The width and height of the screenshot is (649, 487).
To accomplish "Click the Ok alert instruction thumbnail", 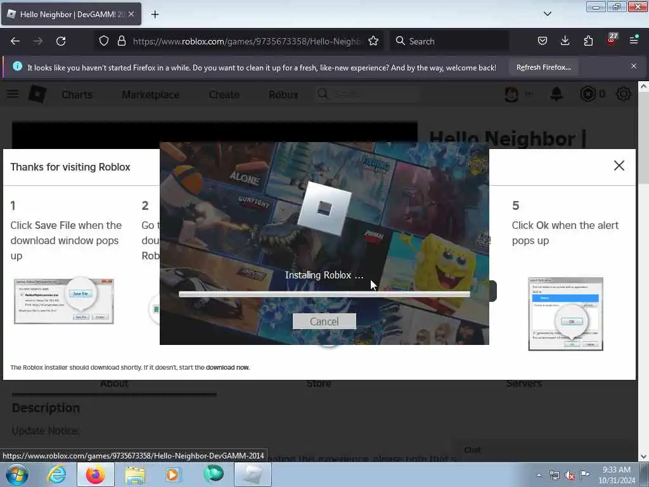I will (565, 314).
